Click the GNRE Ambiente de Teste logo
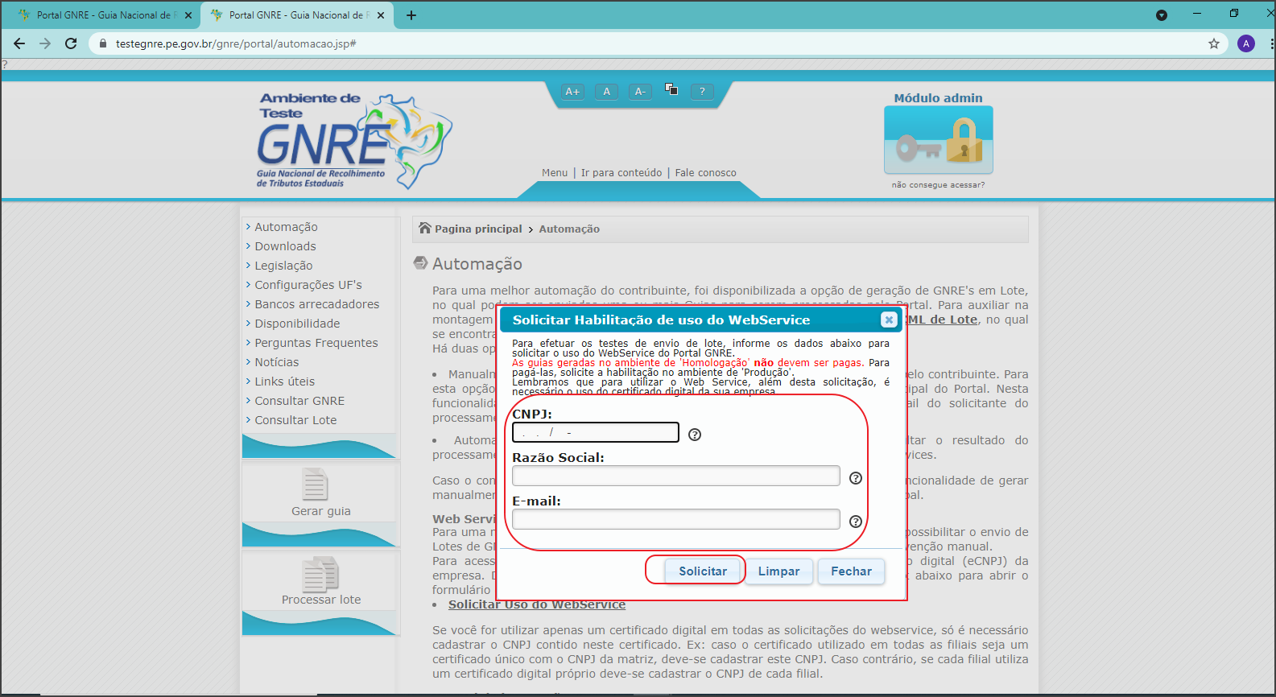 (x=354, y=142)
